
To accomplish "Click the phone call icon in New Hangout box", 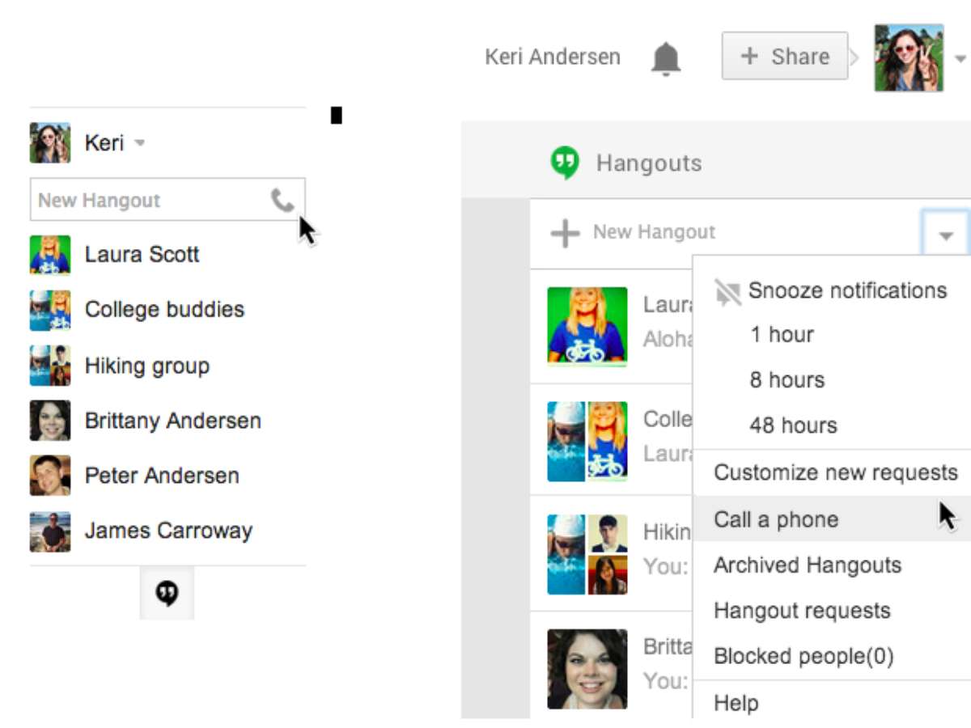I will pos(282,200).
